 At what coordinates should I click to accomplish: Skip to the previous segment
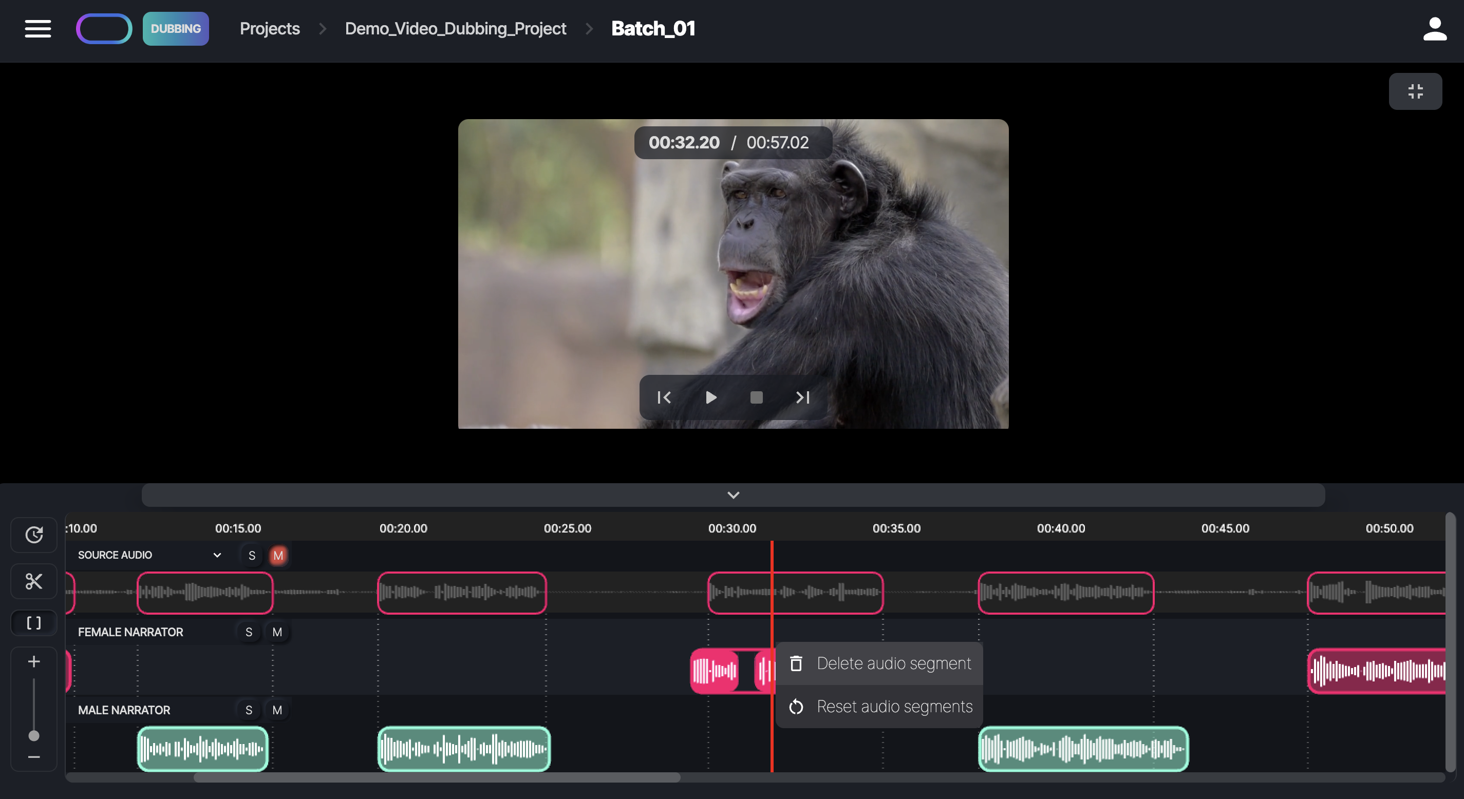tap(664, 397)
